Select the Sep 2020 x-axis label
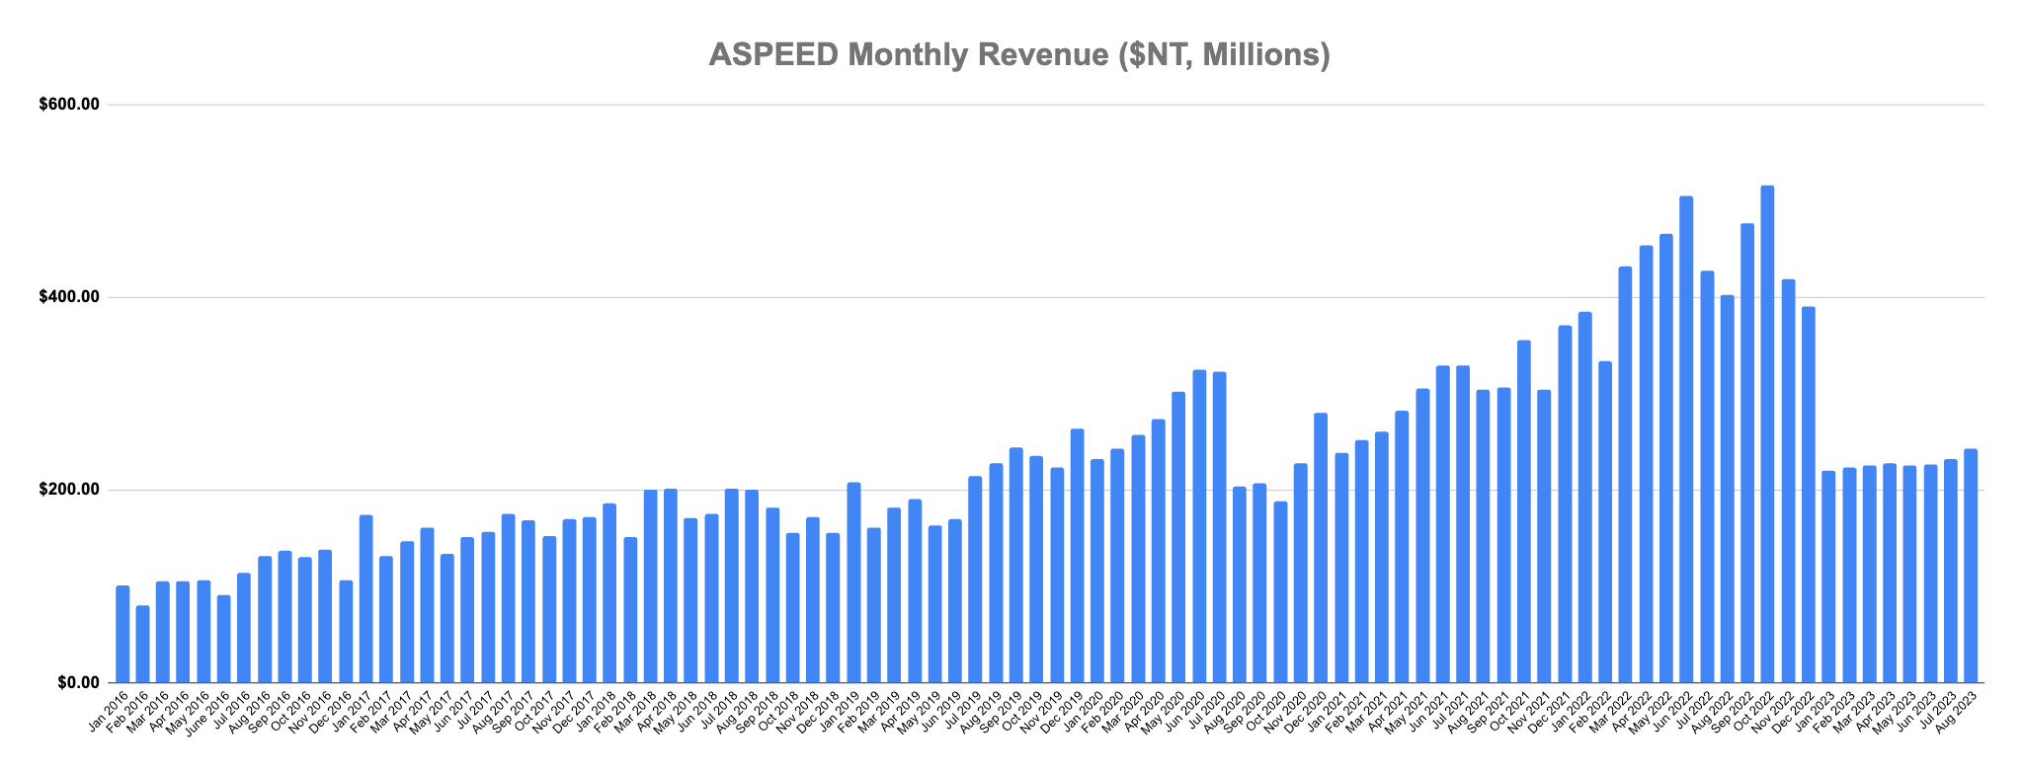This screenshot has width=2023, height=774. 1246,711
